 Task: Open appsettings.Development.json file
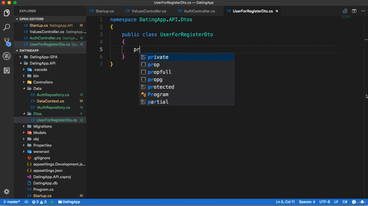click(50, 165)
